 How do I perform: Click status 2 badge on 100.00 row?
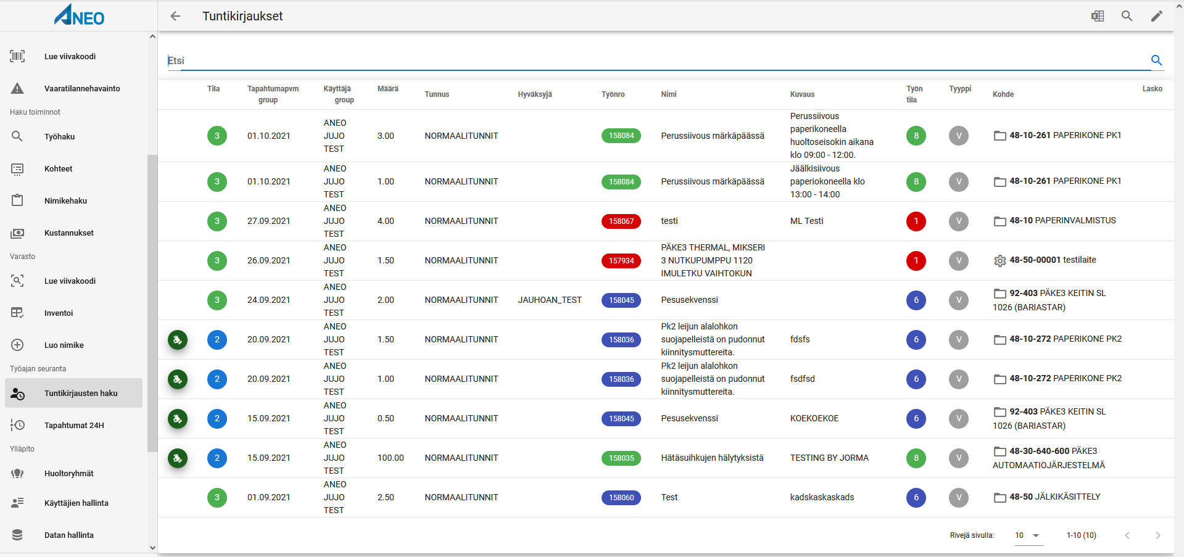[217, 458]
